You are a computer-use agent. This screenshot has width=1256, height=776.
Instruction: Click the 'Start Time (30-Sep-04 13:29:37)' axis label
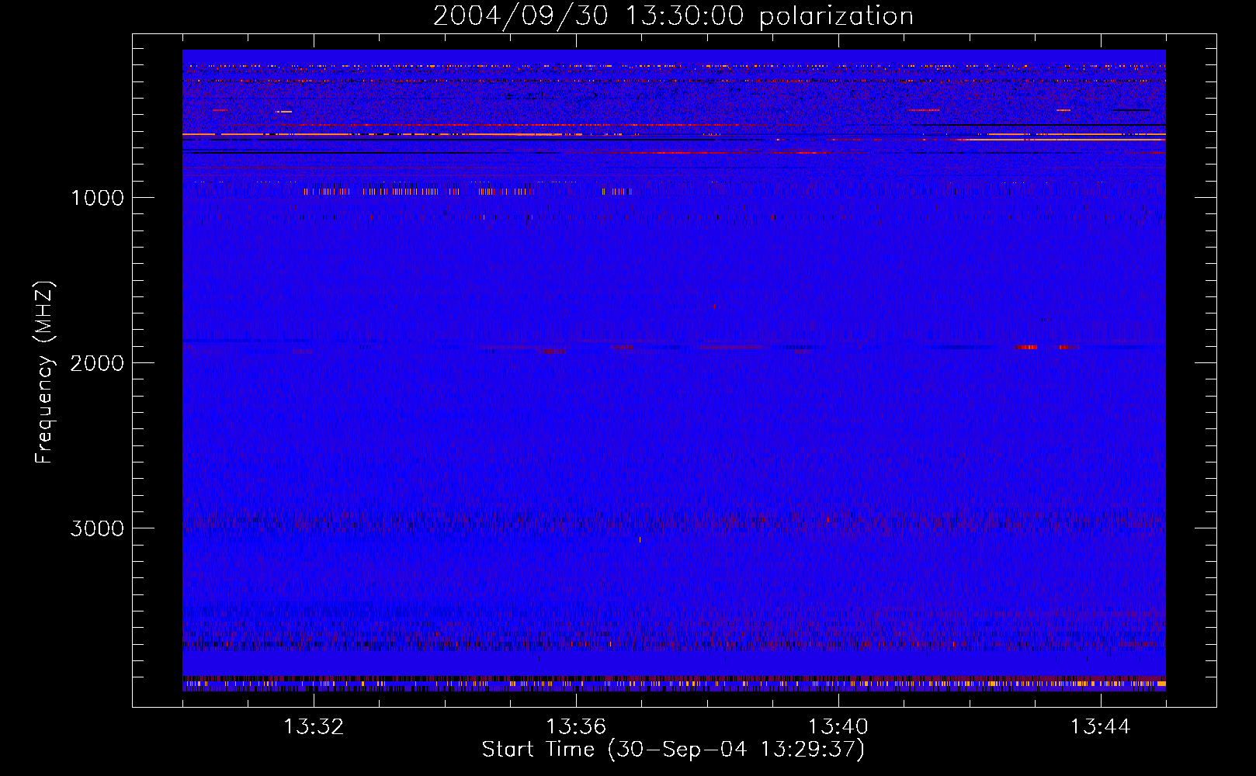click(x=673, y=750)
